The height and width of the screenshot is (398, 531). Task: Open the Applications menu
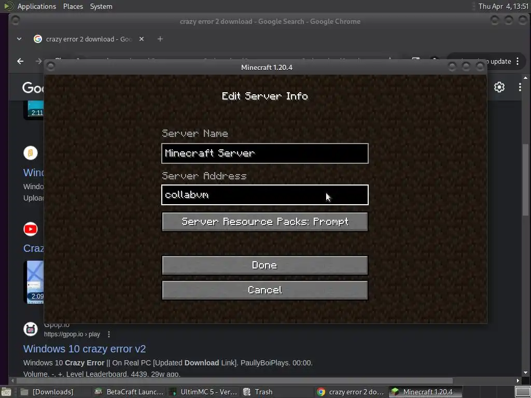[x=37, y=6]
